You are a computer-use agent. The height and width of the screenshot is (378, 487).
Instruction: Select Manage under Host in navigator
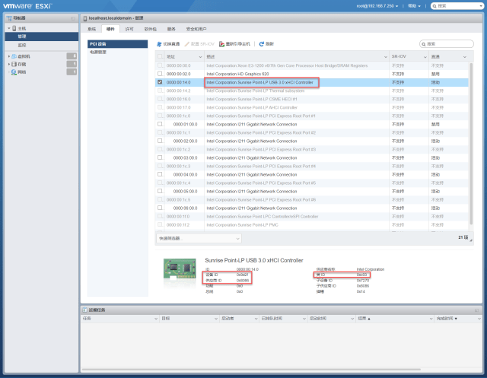42,37
